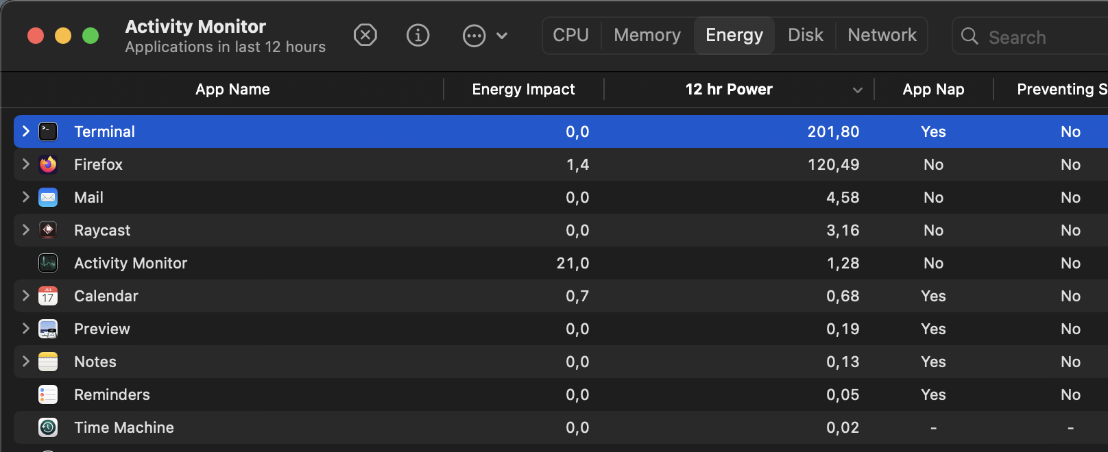Select the Firefox row name

coord(98,164)
